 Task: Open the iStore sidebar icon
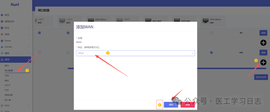click(x=2, y=41)
